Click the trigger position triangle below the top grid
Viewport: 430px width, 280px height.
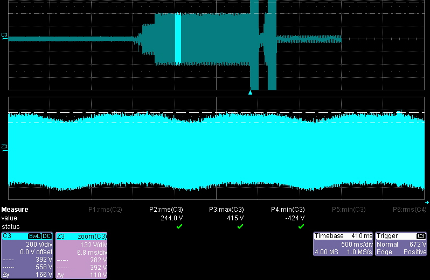(x=250, y=92)
